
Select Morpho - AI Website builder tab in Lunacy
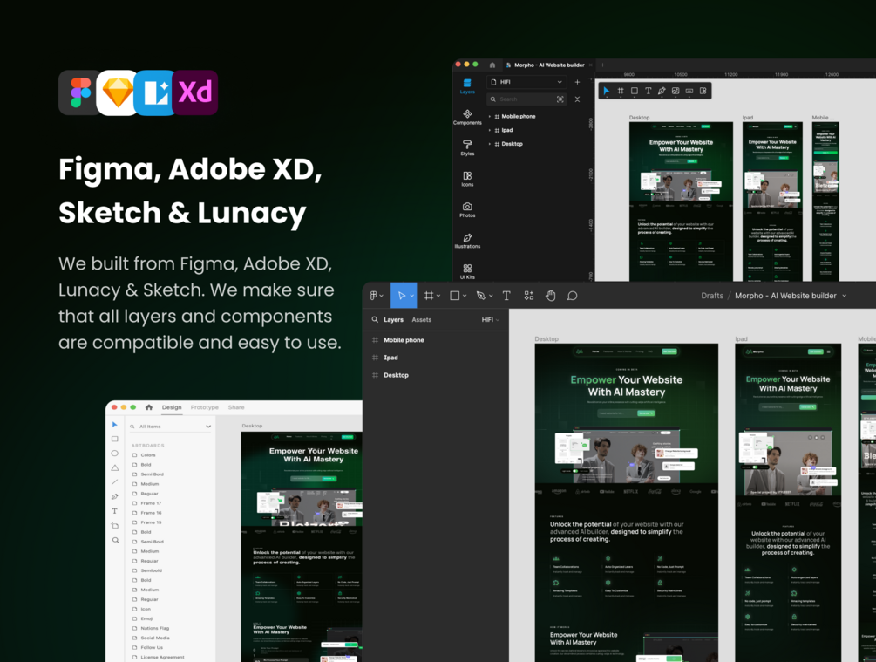pos(549,65)
